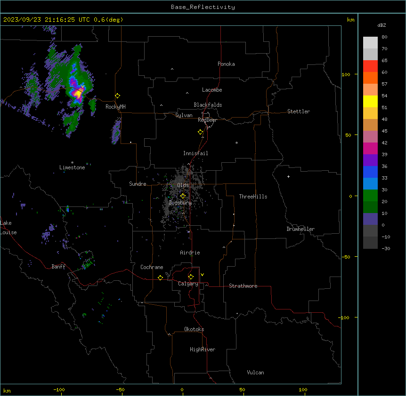Select the Cochrane town label

152,267
